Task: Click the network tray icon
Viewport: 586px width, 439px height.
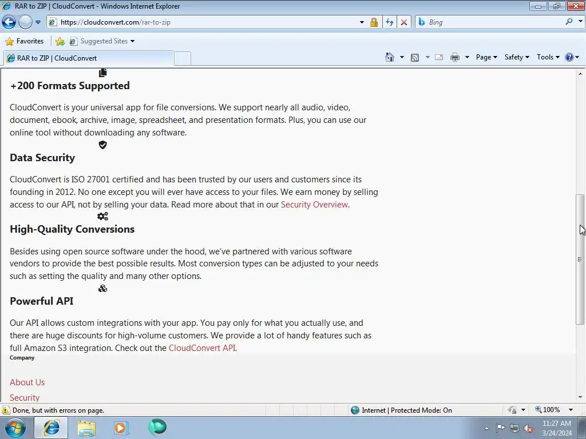Action: pyautogui.click(x=514, y=428)
